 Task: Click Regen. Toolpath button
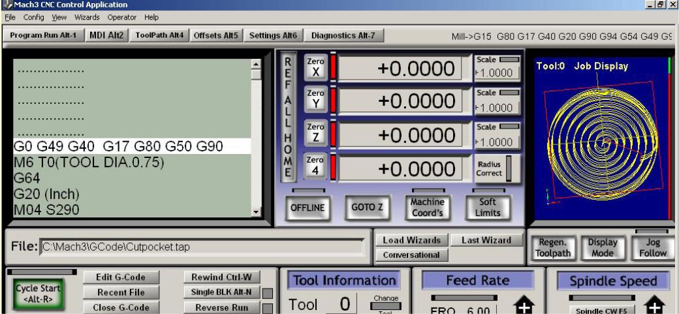point(552,248)
